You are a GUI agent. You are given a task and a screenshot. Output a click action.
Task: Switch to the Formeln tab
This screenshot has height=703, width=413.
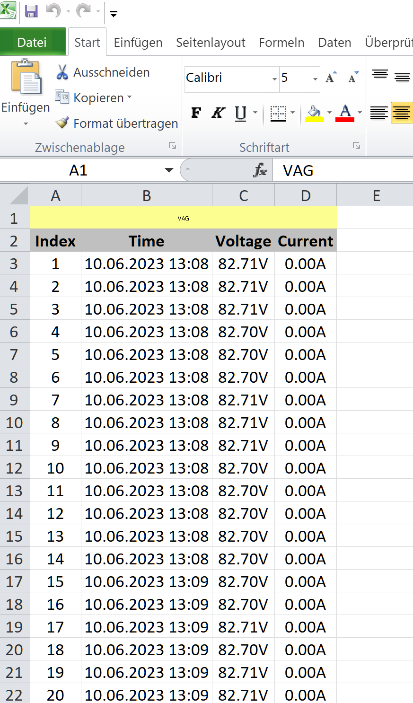coord(281,43)
